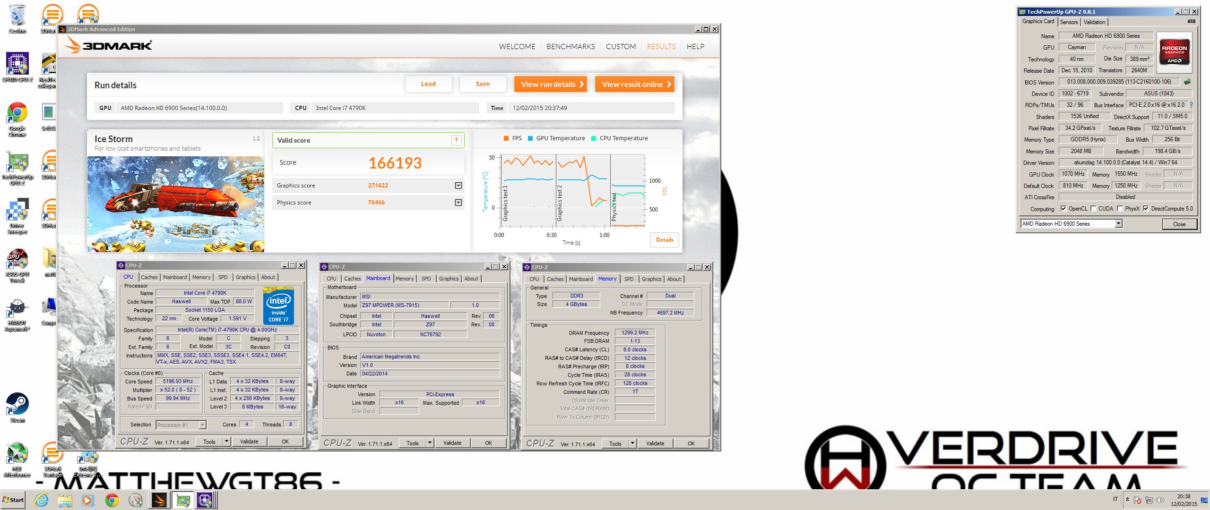Switch to GPU-Z taskbar button
This screenshot has width=1210, height=510.
[x=183, y=500]
